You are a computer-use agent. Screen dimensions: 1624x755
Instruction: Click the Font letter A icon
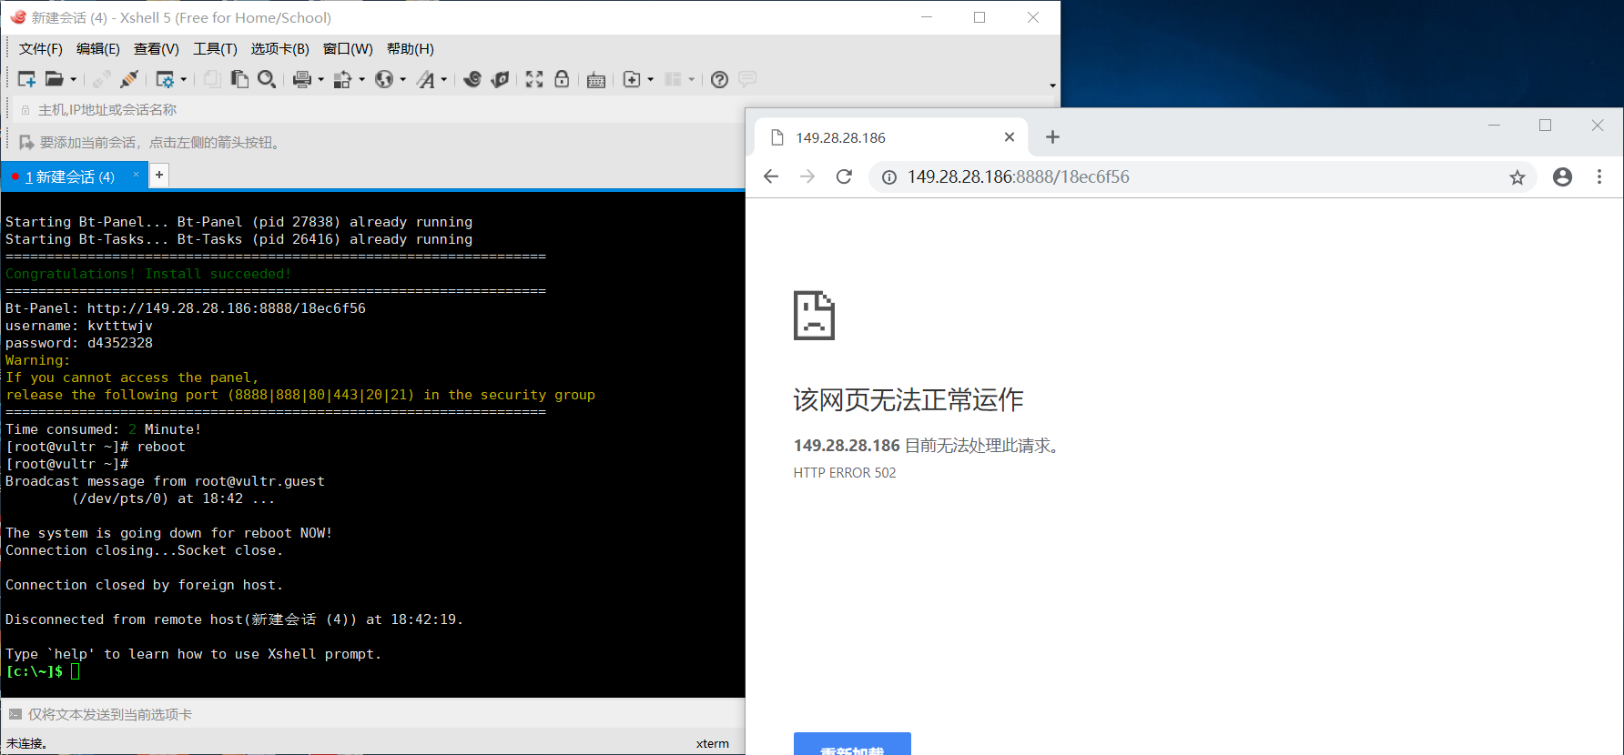[x=425, y=79]
